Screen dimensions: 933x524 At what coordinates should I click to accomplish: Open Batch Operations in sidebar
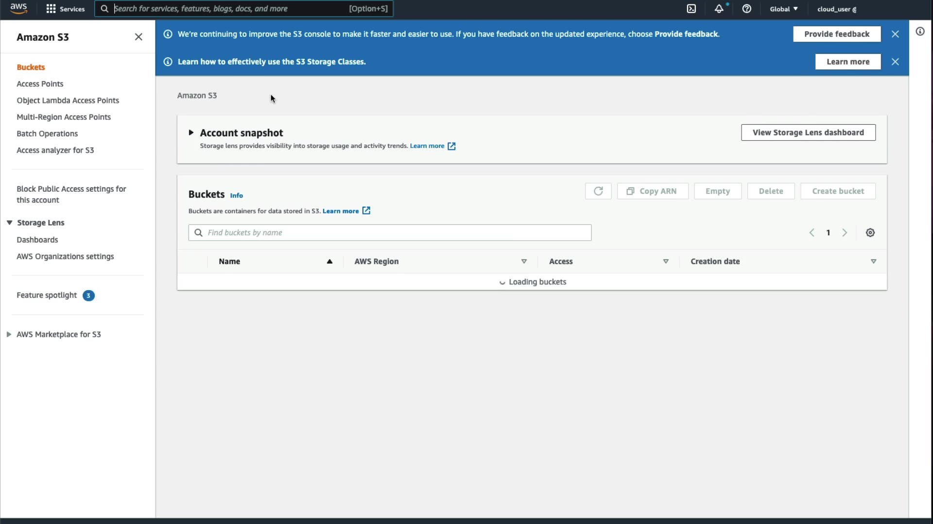coord(47,133)
